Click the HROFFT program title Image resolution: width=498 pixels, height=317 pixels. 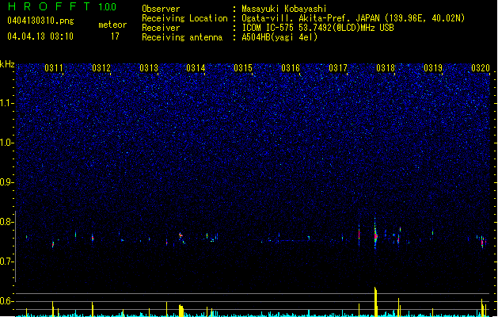pyautogui.click(x=49, y=6)
